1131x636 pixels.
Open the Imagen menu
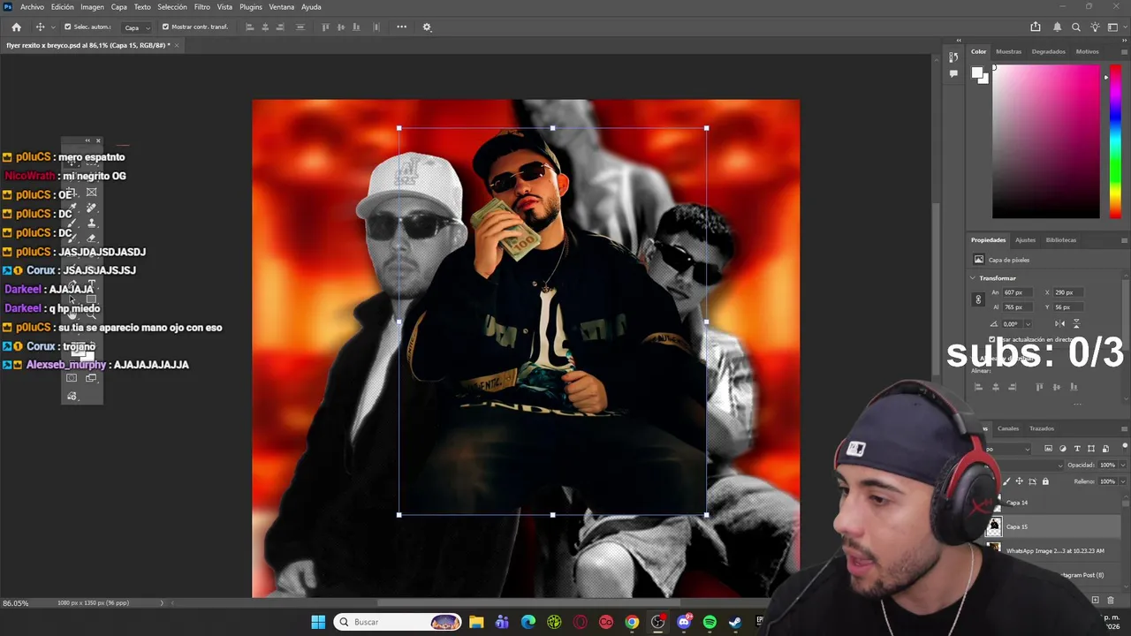tap(92, 7)
